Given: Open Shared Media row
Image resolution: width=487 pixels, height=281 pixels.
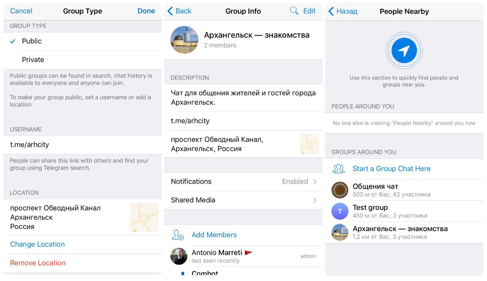Looking at the screenshot, I should (x=243, y=200).
